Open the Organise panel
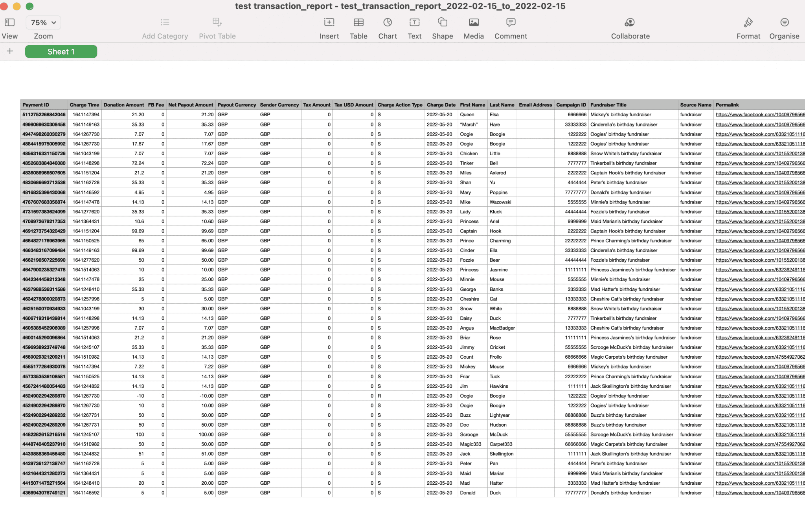The width and height of the screenshot is (805, 515). [784, 27]
